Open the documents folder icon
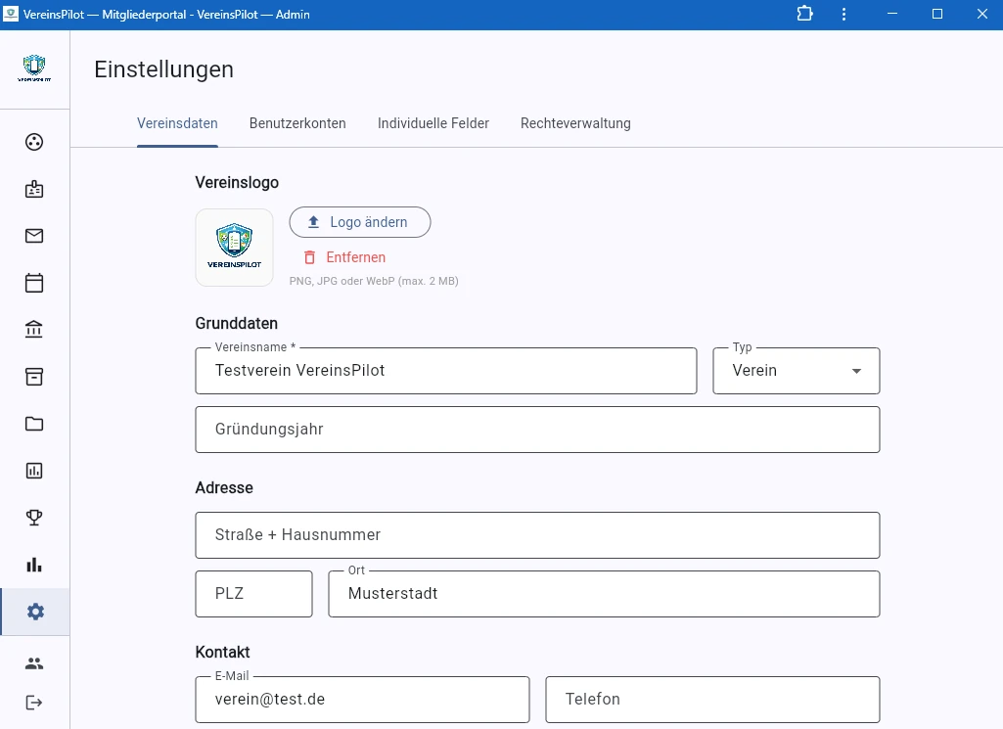 coord(34,423)
